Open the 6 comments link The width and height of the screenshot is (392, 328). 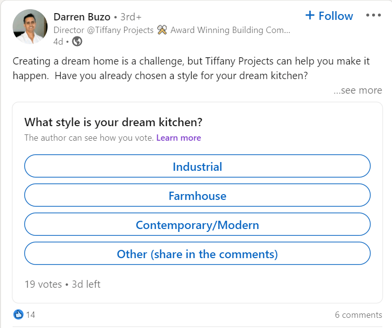point(358,315)
